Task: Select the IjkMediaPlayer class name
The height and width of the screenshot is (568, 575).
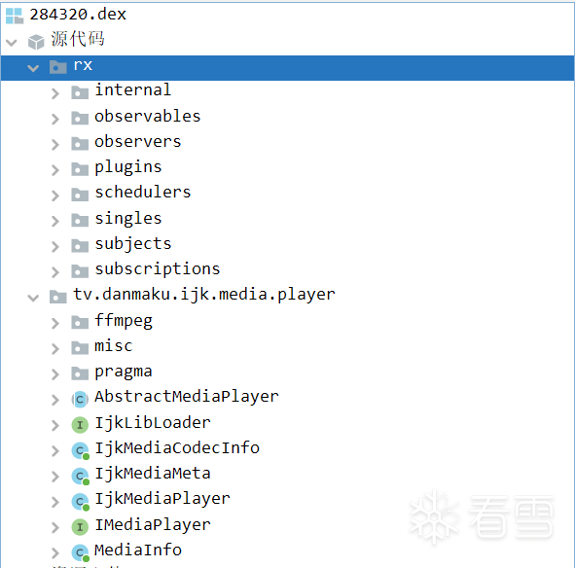Action: 162,499
